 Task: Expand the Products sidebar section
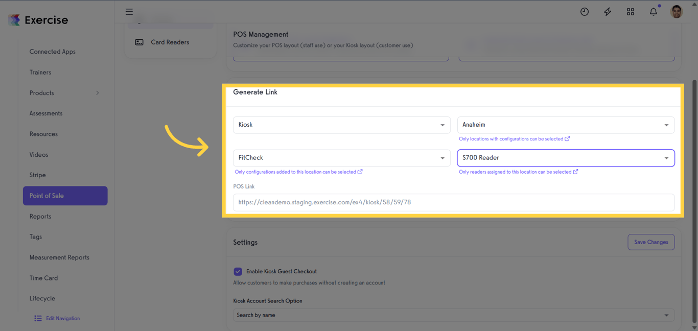(99, 92)
